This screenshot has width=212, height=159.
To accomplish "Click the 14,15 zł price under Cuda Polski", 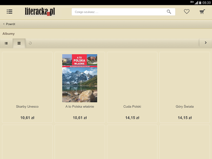I will (132, 118).
